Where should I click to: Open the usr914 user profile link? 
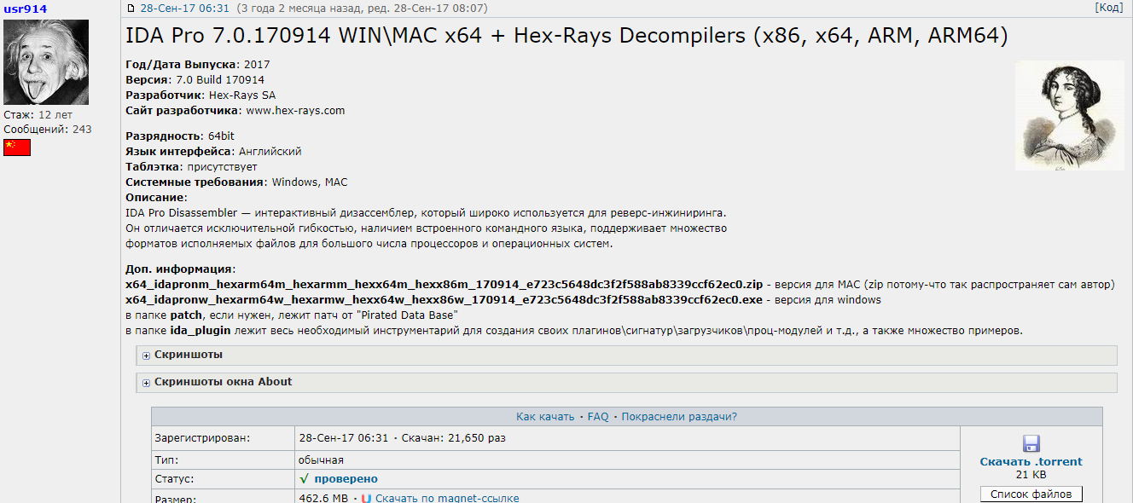tap(26, 9)
